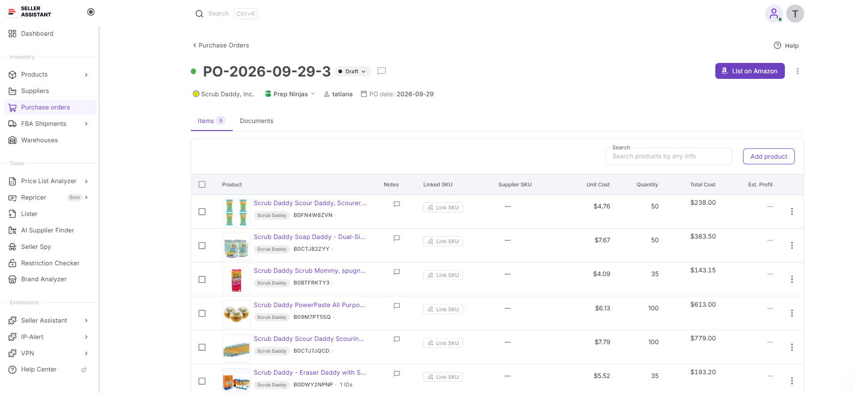Check the Scrub Mommy row checkbox

[x=202, y=279]
